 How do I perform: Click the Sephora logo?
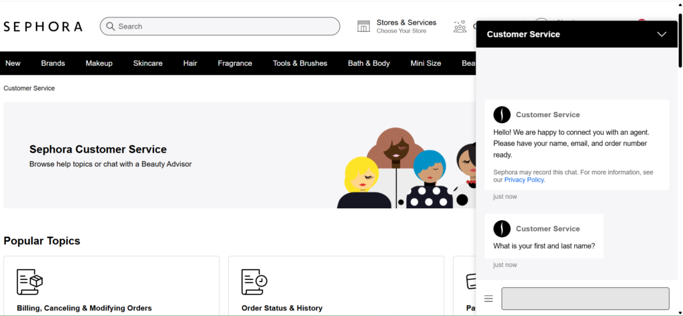(x=43, y=27)
